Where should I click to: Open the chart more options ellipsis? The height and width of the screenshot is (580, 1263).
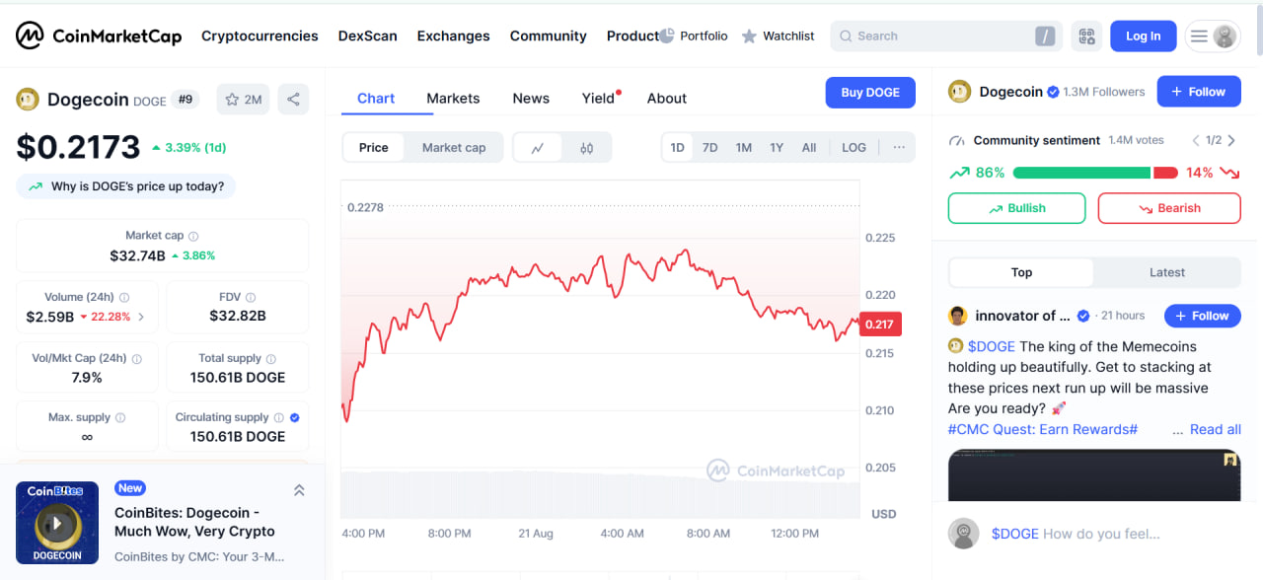click(x=898, y=148)
